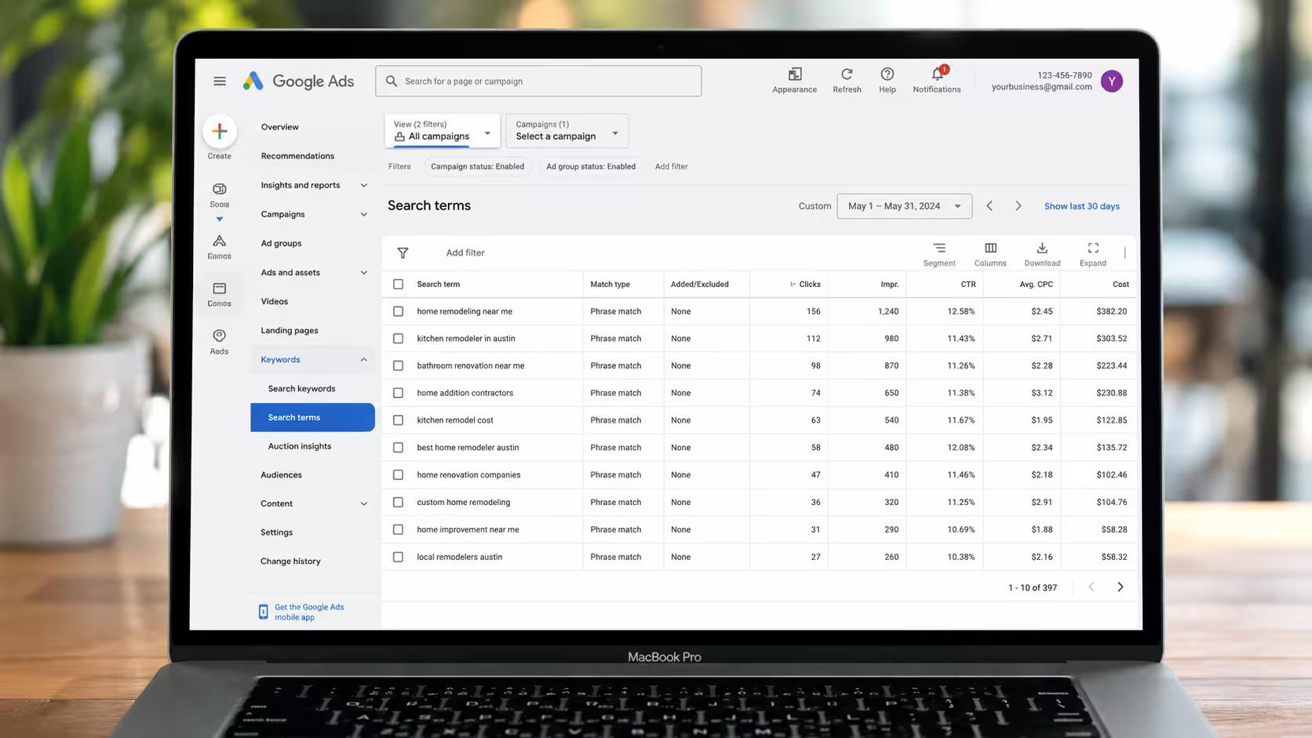Click the Google Ads logo
The height and width of the screenshot is (738, 1312).
coord(298,81)
